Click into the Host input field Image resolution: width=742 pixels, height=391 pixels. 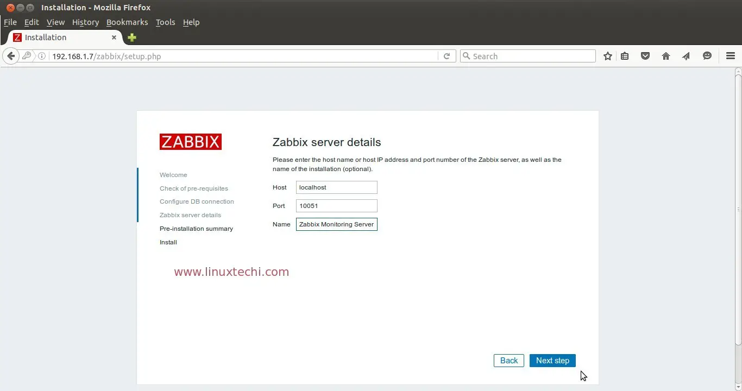pos(337,187)
